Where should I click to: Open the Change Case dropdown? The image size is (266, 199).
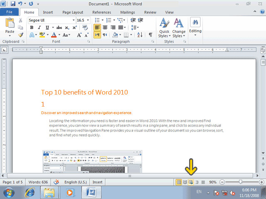point(66,35)
